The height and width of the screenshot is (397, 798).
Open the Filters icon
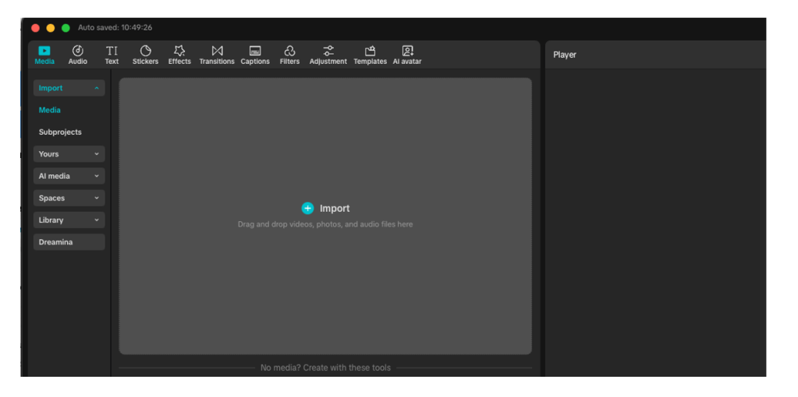289,51
